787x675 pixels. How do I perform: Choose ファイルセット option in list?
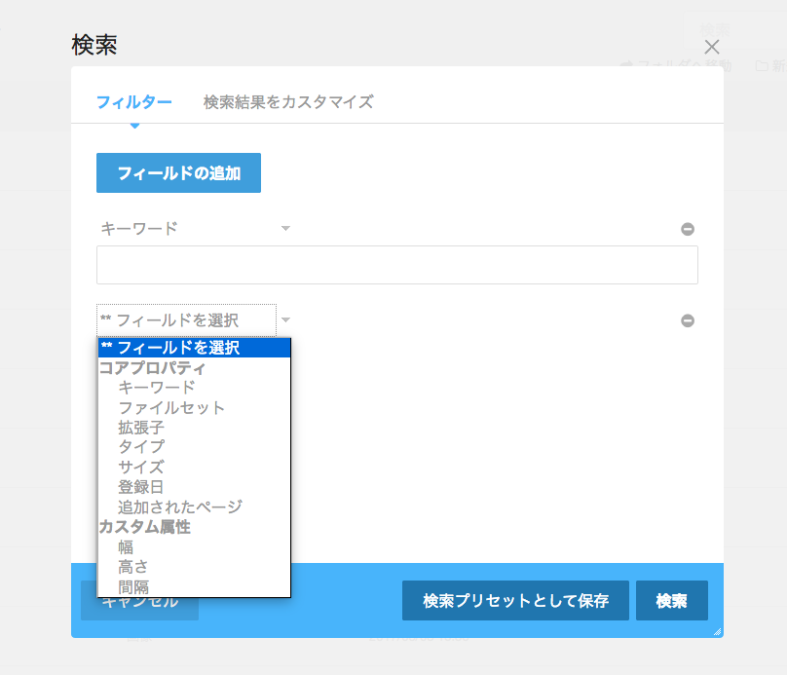171,407
